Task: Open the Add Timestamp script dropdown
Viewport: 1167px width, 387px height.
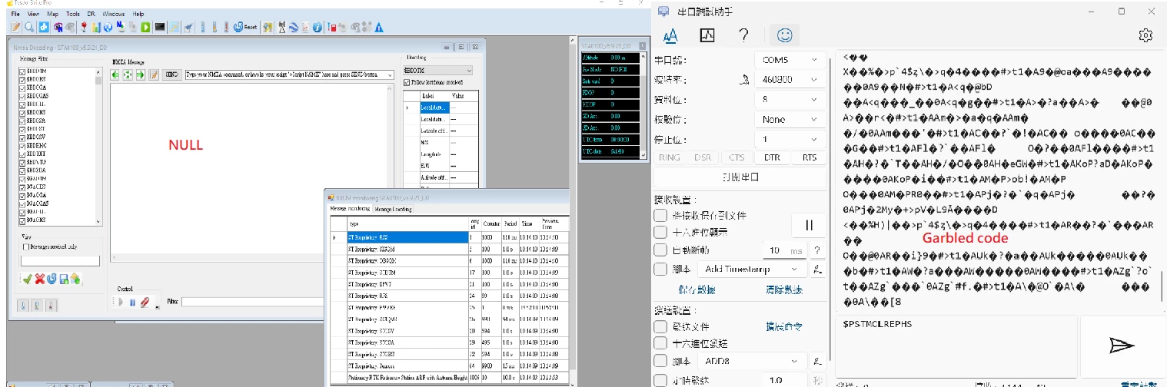Action: click(752, 270)
